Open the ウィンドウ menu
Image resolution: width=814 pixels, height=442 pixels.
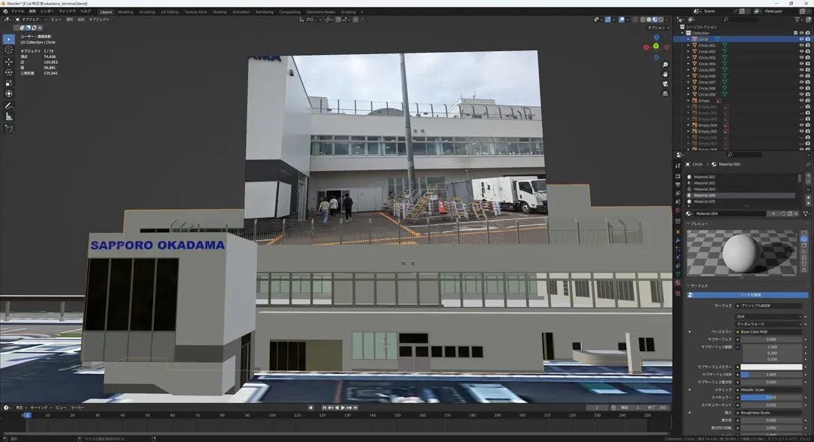click(x=67, y=11)
